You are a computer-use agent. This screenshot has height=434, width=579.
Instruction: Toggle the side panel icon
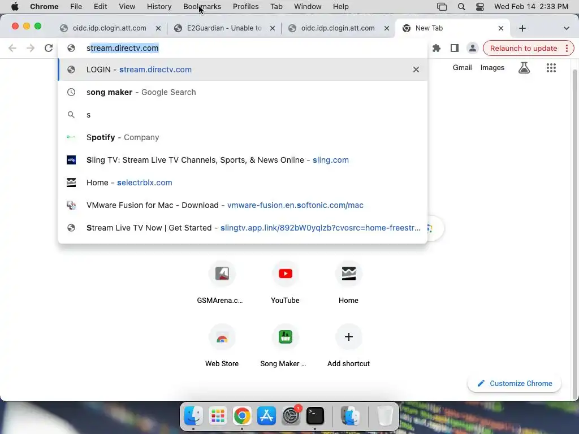click(x=455, y=49)
